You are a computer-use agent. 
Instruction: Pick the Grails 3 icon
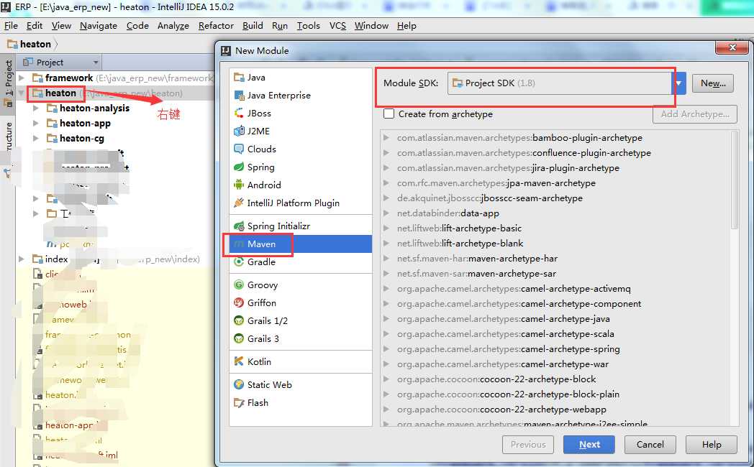(239, 339)
